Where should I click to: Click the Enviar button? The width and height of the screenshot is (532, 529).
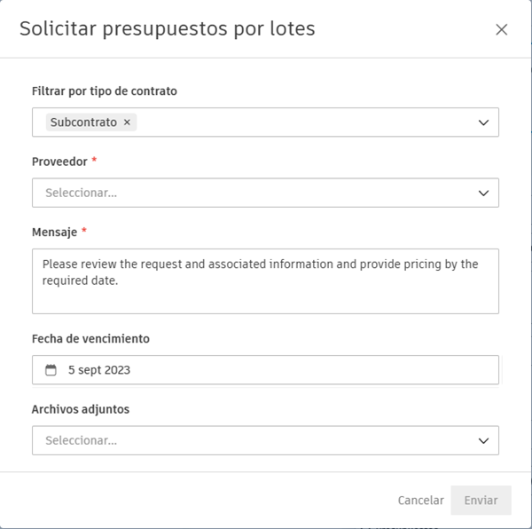pyautogui.click(x=481, y=500)
